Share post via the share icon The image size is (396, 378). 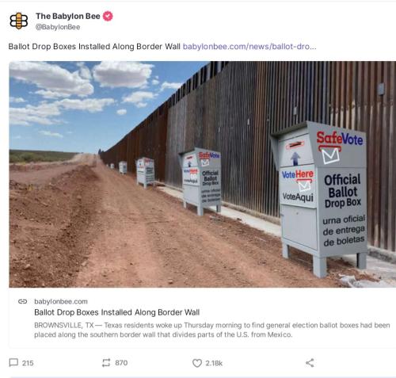(310, 363)
